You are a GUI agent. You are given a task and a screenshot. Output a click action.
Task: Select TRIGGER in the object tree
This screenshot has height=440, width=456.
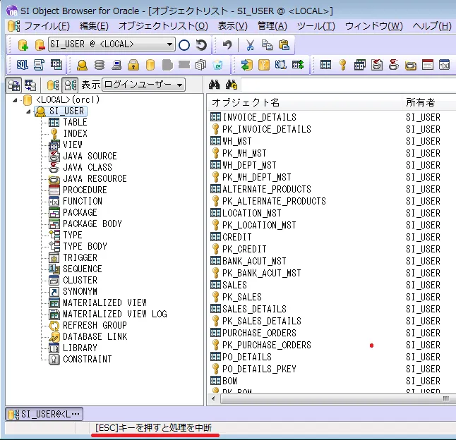coord(80,257)
